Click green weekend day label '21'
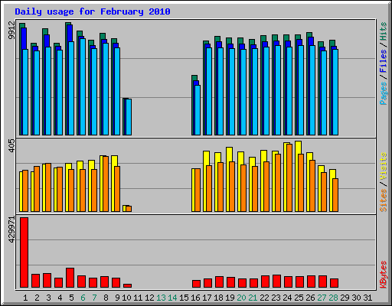Screen dimensions: 392x306 253,298
